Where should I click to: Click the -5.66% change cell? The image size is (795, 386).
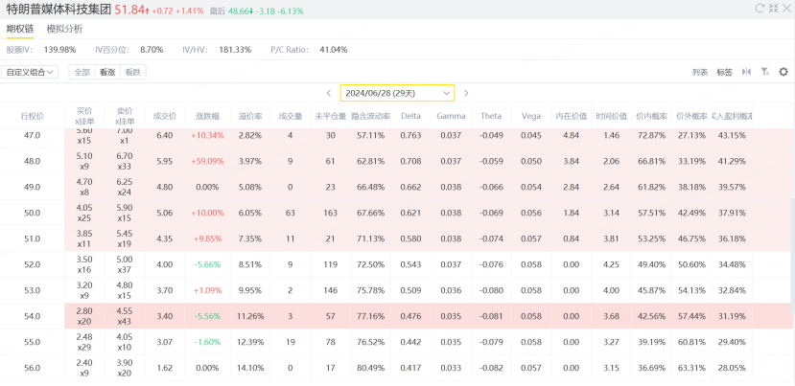pos(207,264)
